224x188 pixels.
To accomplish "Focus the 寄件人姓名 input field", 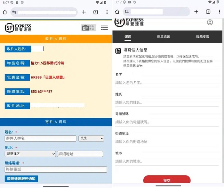I will pyautogui.click(x=40, y=138).
